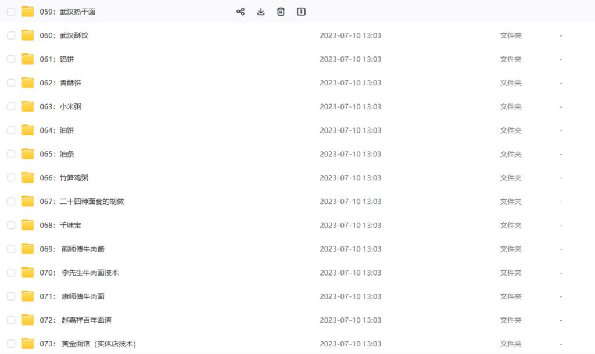This screenshot has height=354, width=595.
Task: Open the folder name 073：黄金面馆 (实体店技术)
Action: [88, 344]
